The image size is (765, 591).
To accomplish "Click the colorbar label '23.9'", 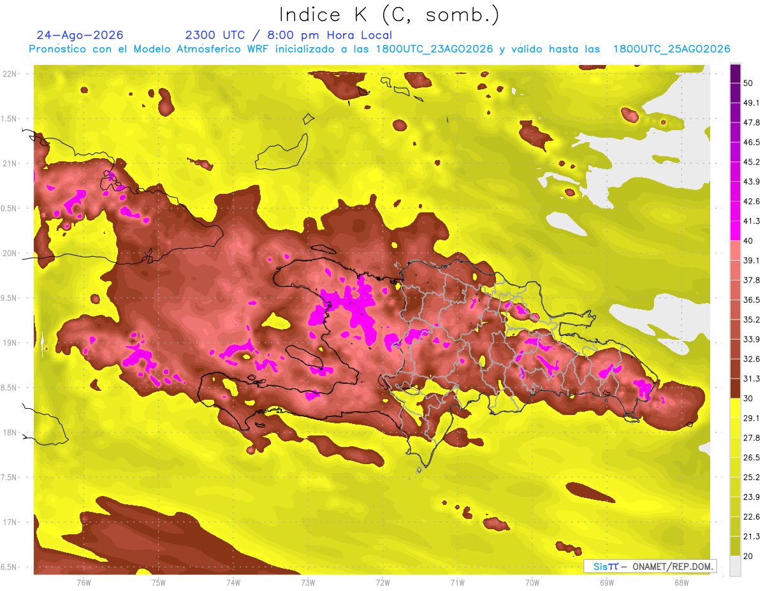I will click(x=751, y=497).
